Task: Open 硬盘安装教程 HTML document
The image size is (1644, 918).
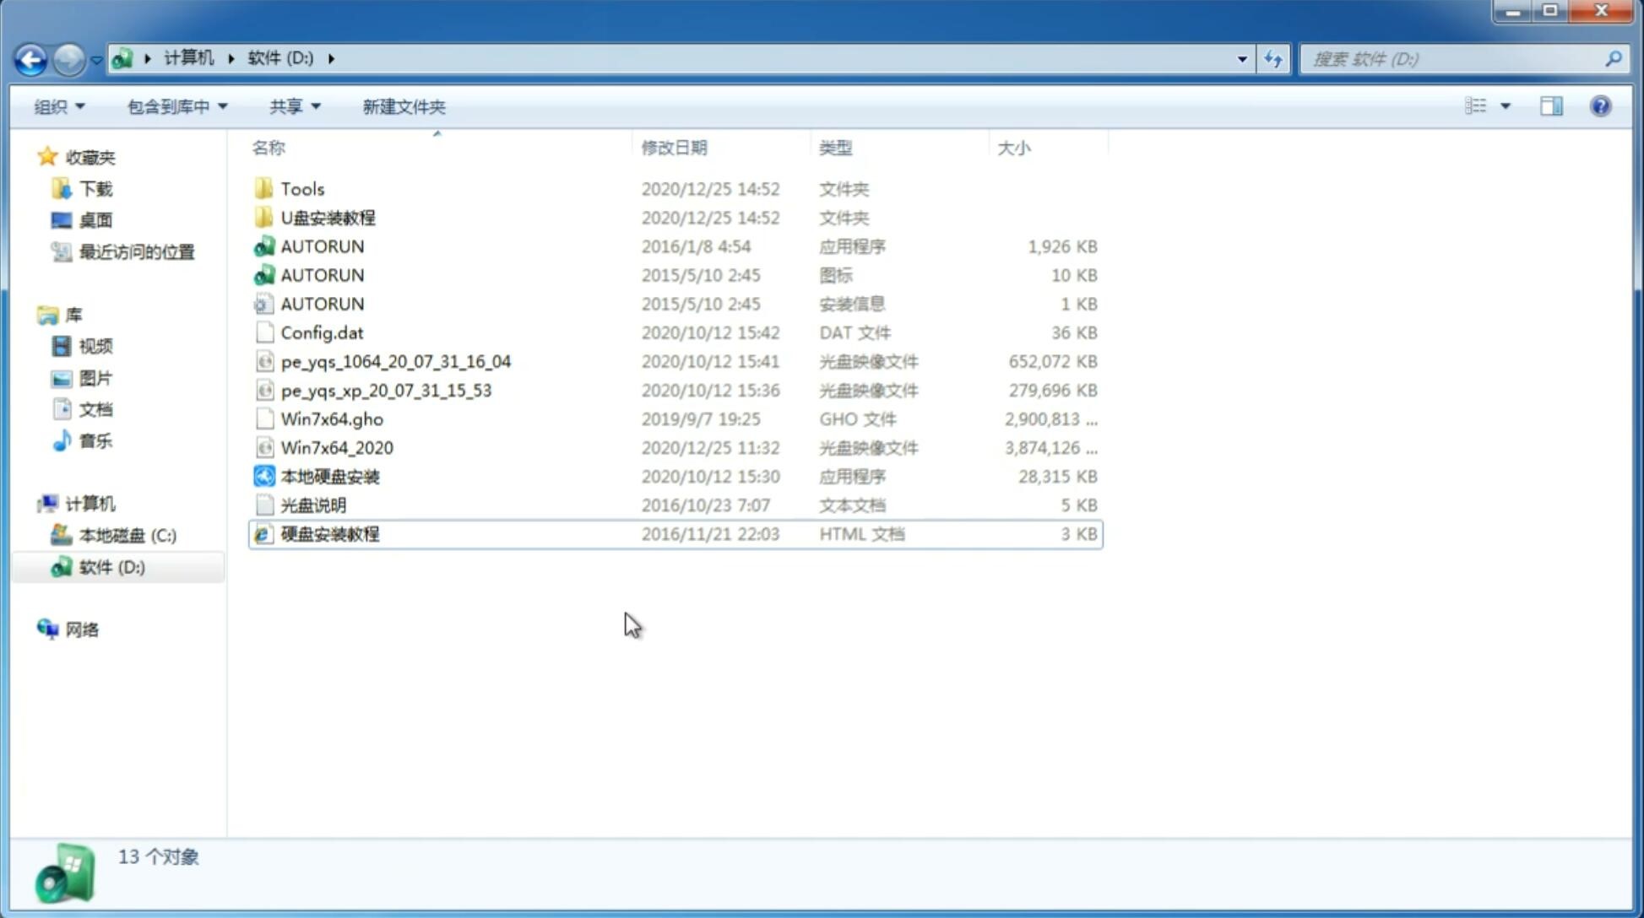Action: (x=328, y=532)
